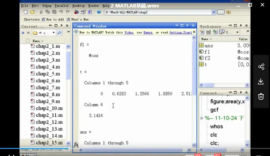Go up one folder level icon
The height and width of the screenshot is (156, 270).
click(229, 12)
